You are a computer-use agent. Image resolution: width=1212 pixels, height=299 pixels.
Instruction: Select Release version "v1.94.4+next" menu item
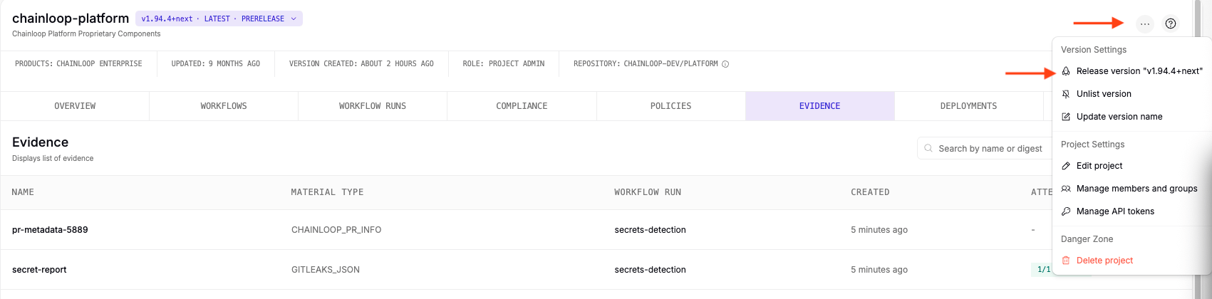point(1131,71)
